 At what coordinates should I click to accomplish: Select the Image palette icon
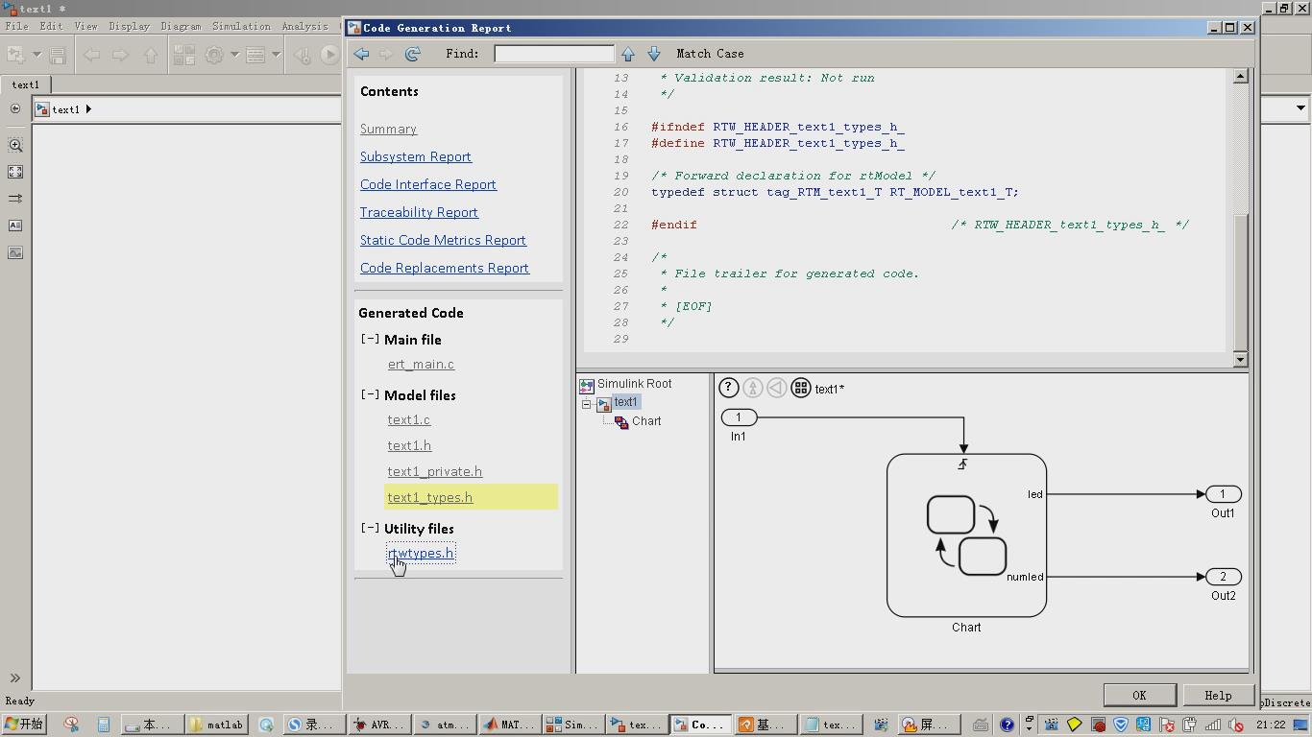pos(15,252)
